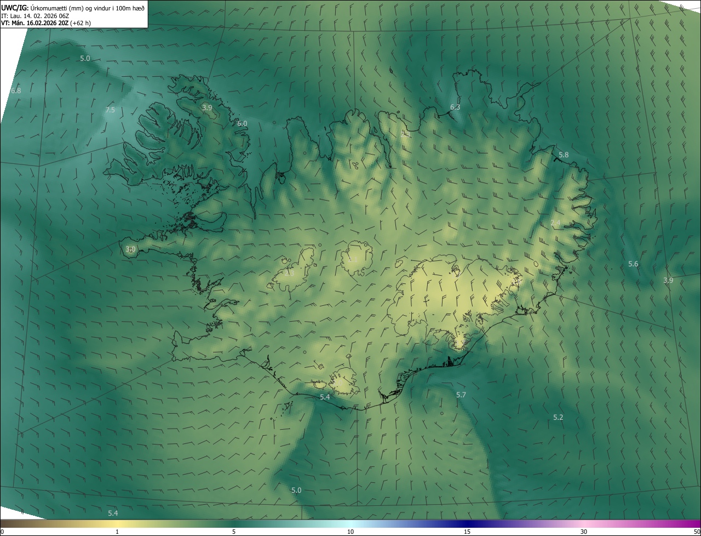Click the 30 tick on the color scale
The width and height of the screenshot is (701, 536).
pos(584,532)
